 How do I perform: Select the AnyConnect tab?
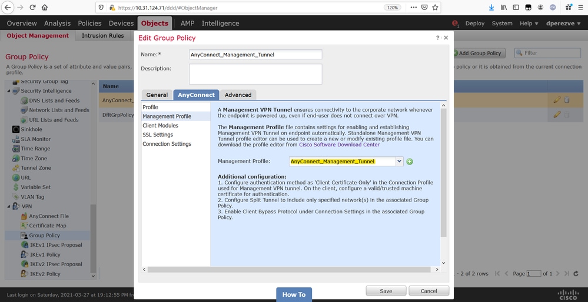click(196, 95)
